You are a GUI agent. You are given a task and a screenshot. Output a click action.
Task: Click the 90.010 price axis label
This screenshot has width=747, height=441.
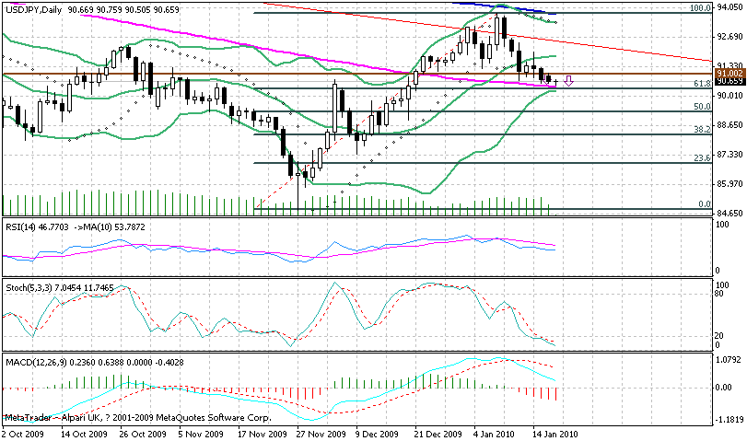(729, 95)
